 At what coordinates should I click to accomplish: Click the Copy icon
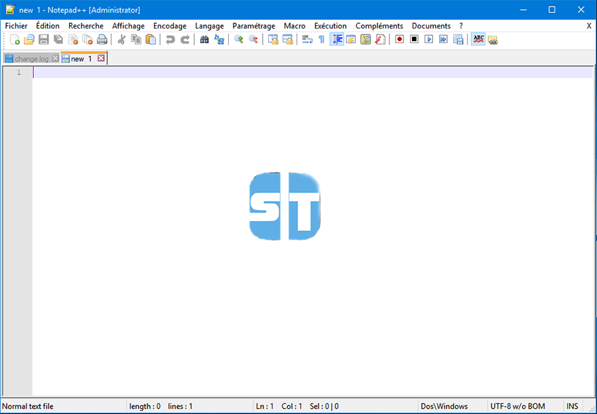pos(136,39)
